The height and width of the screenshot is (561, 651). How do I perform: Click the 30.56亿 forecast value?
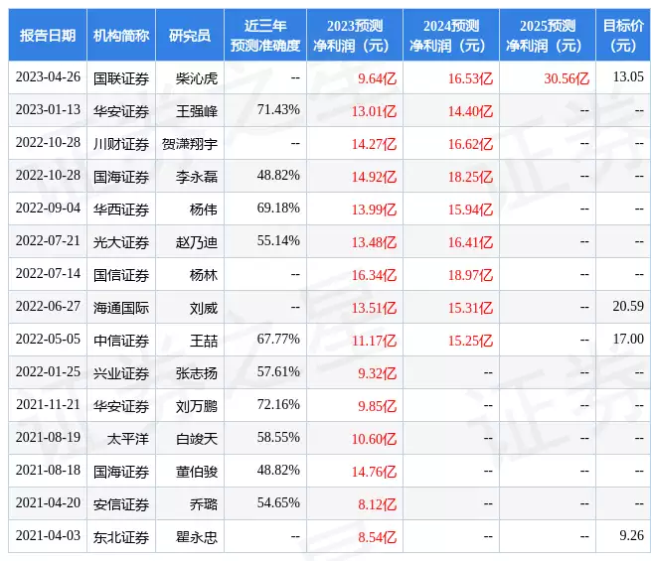click(567, 78)
